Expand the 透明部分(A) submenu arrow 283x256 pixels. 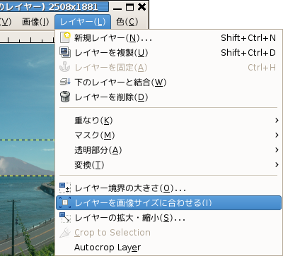point(277,150)
